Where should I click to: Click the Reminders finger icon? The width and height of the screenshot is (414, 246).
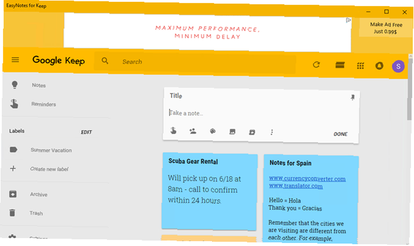14,104
